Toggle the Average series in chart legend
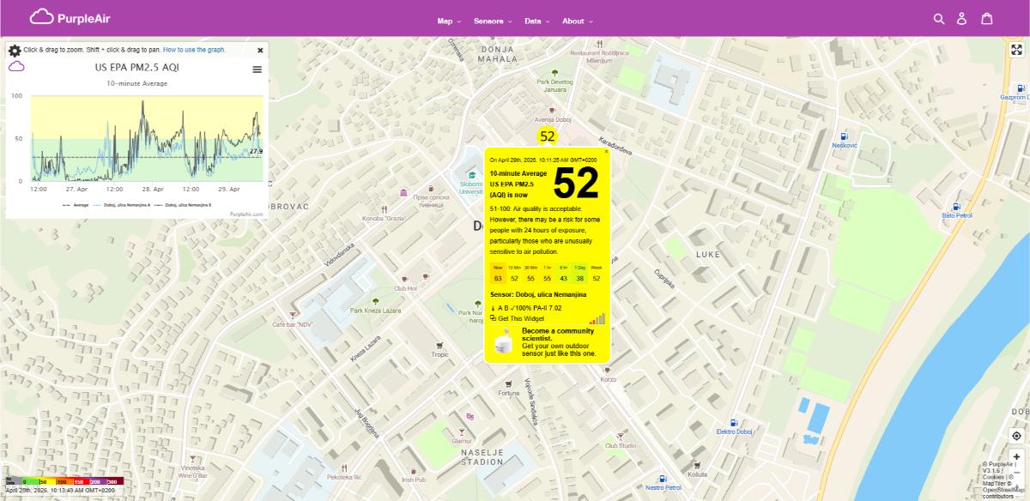Image resolution: width=1030 pixels, height=501 pixels. 76,205
